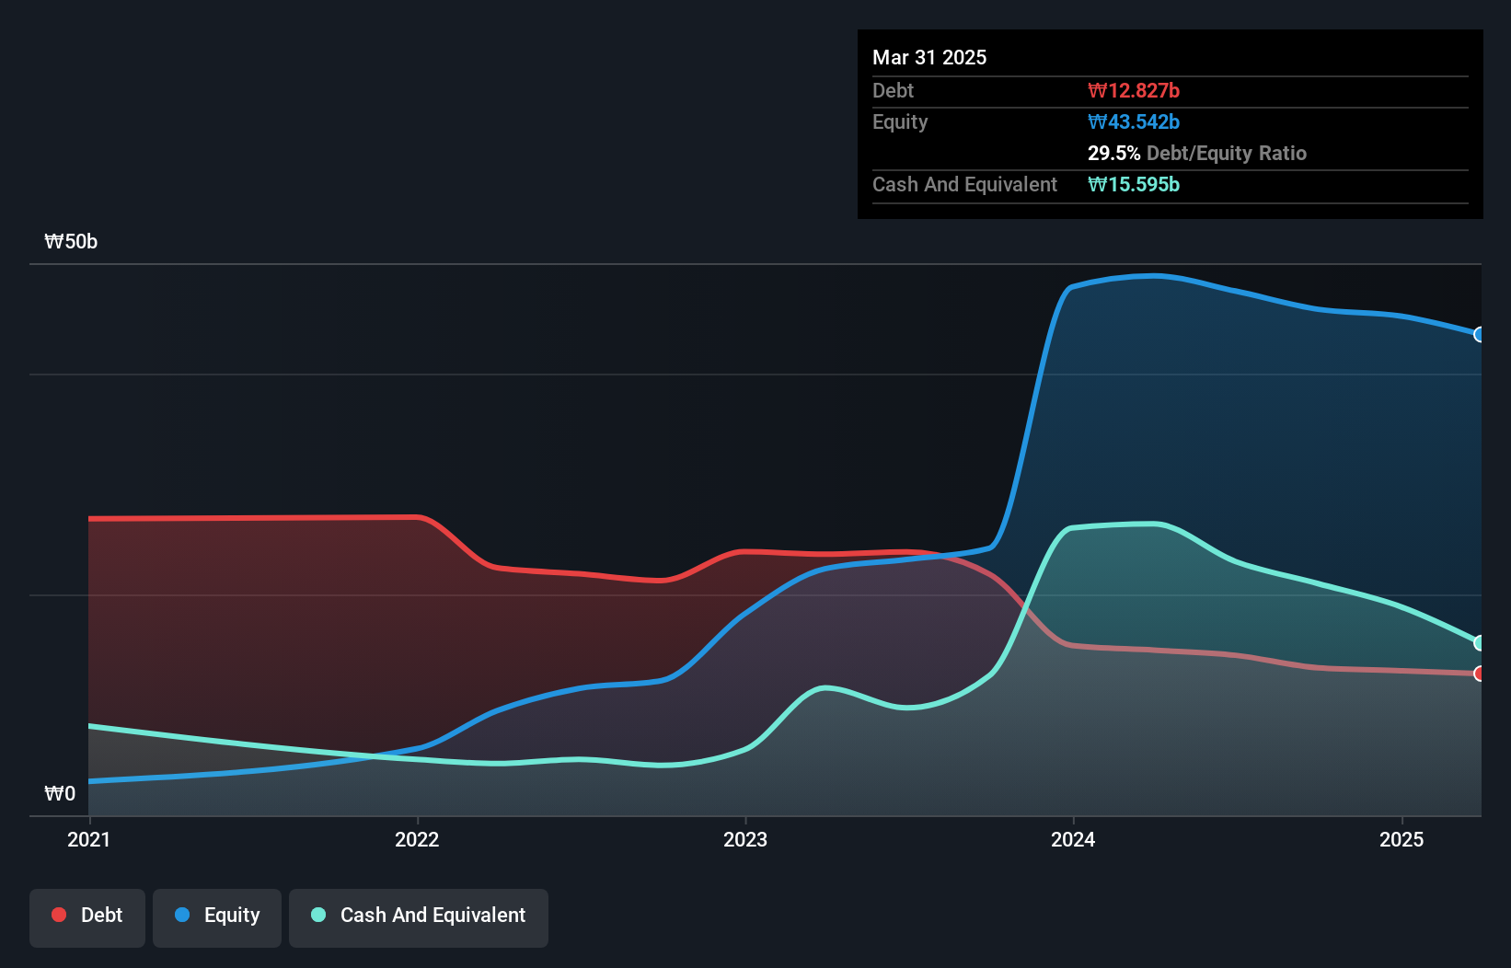Screen dimensions: 1511x968
Task: Select the 2025 year axis label
Action: click(x=1401, y=839)
